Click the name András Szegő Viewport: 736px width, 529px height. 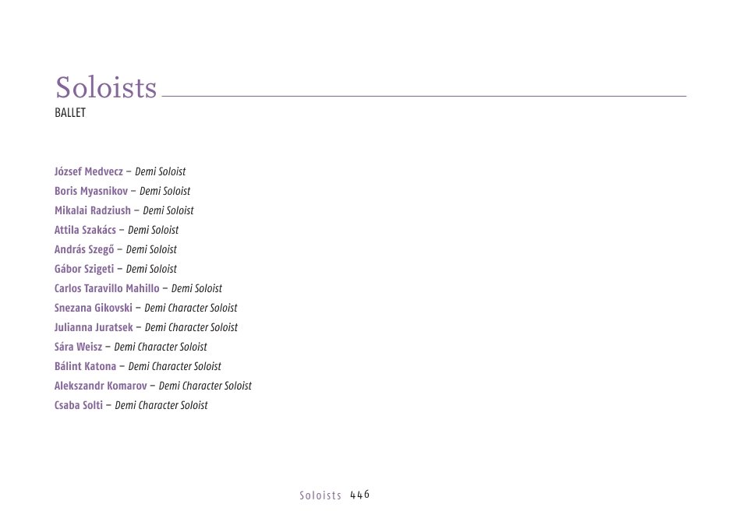(x=84, y=249)
